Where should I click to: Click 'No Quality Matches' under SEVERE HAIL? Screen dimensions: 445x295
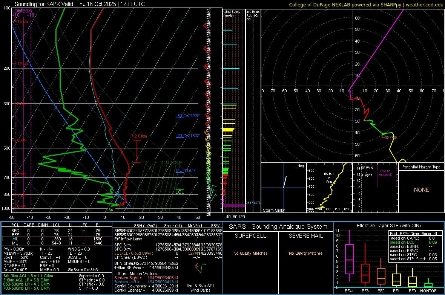pyautogui.click(x=305, y=253)
